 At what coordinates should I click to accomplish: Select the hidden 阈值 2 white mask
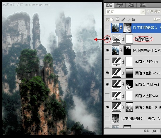(129, 96)
